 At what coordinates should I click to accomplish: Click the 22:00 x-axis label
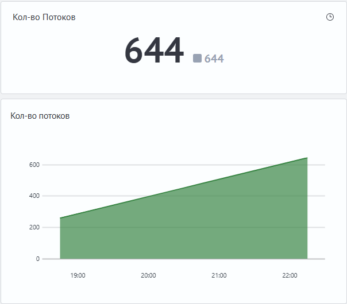290,275
